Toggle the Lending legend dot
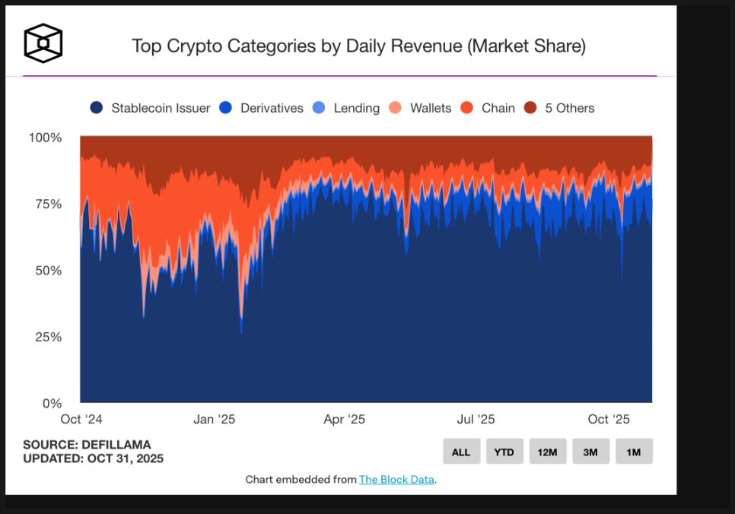This screenshot has height=514, width=735. [x=319, y=108]
